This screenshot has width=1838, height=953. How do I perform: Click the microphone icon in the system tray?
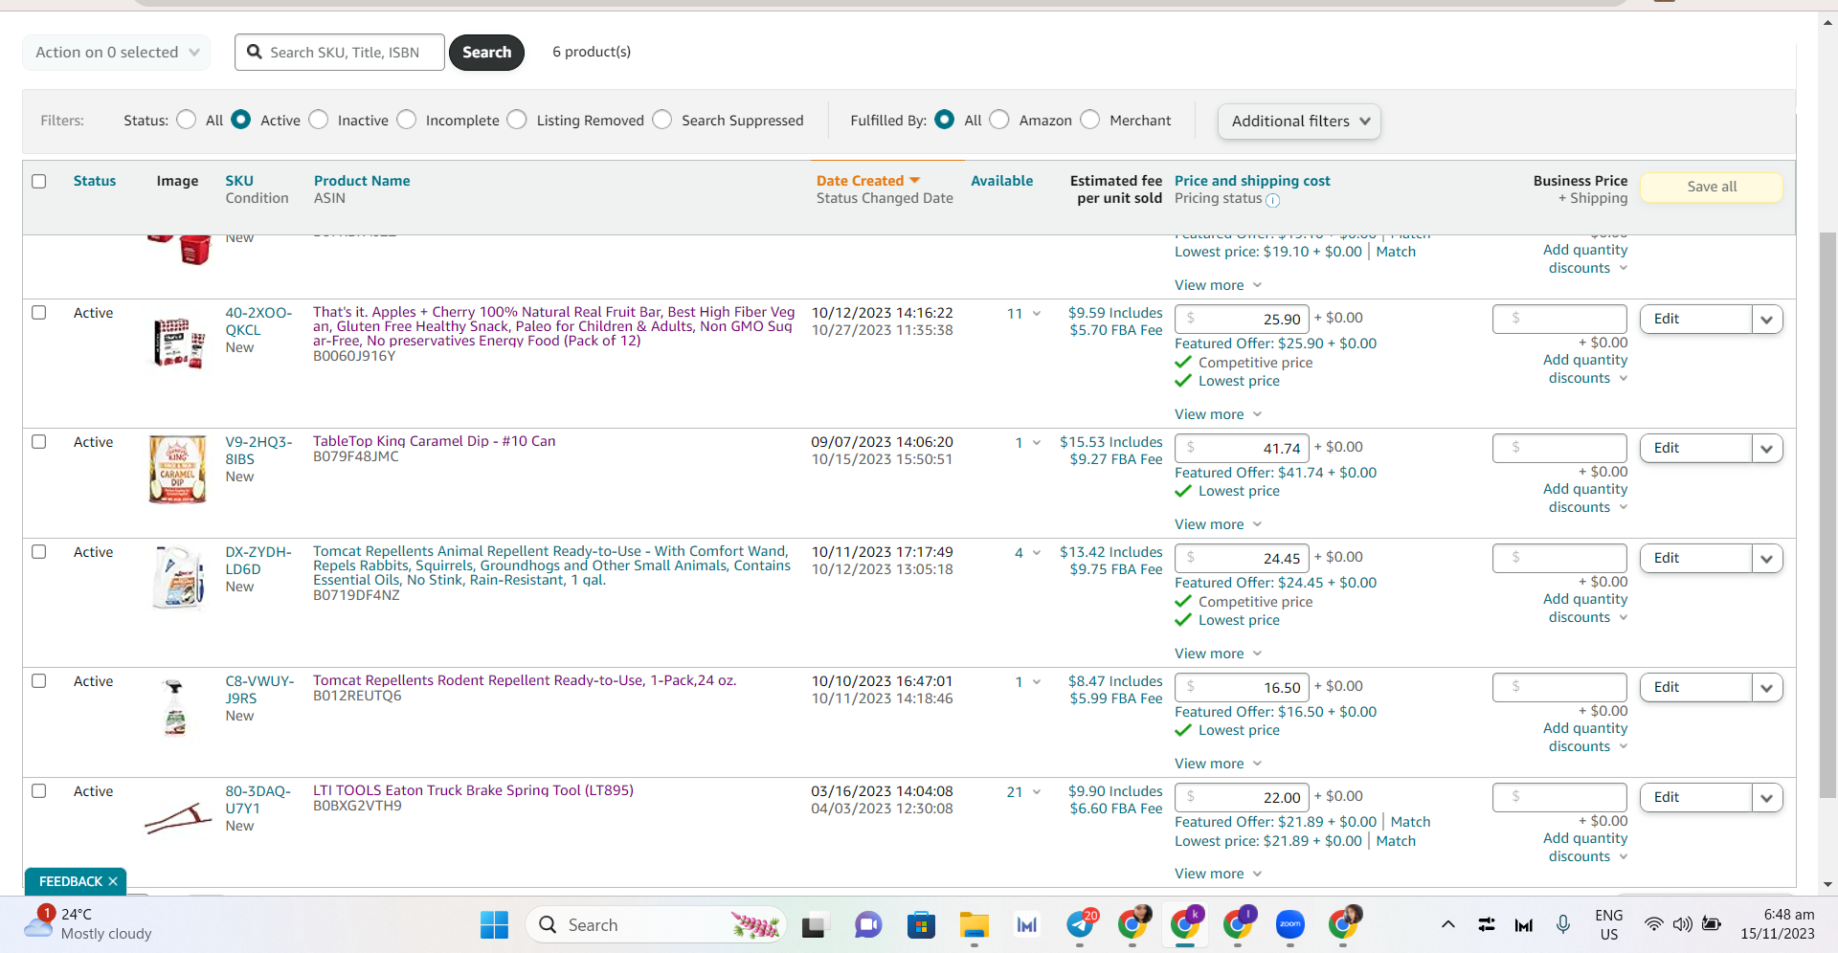pyautogui.click(x=1562, y=924)
